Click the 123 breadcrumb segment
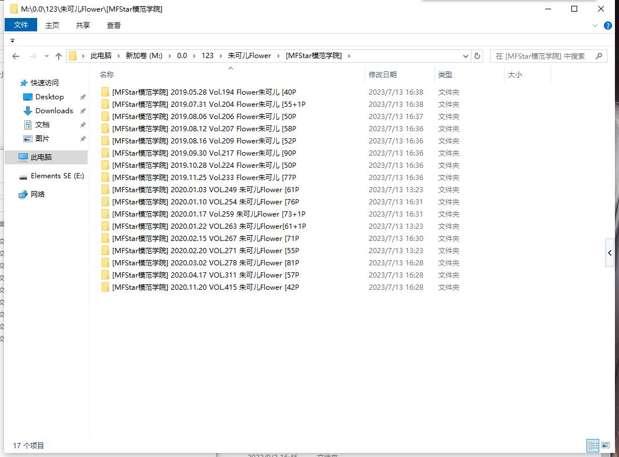The image size is (619, 457). pos(207,56)
